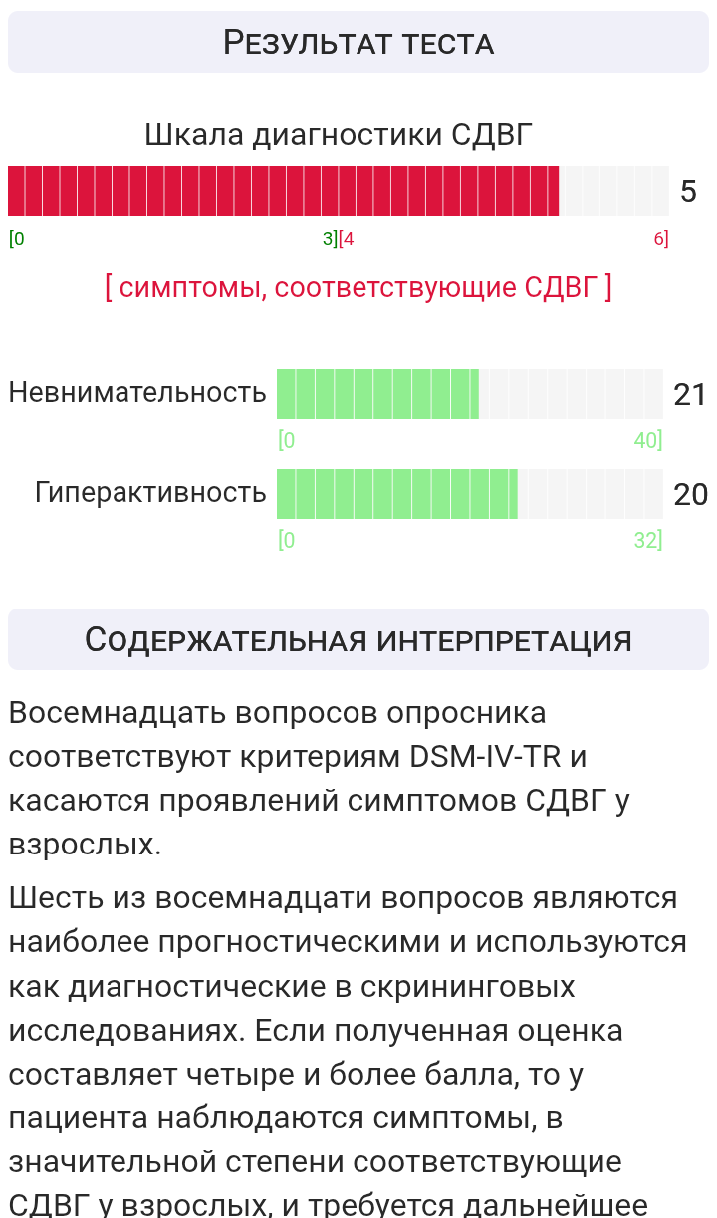717x1218 pixels.
Task: Click the "40]" maximum label
Action: (x=648, y=440)
